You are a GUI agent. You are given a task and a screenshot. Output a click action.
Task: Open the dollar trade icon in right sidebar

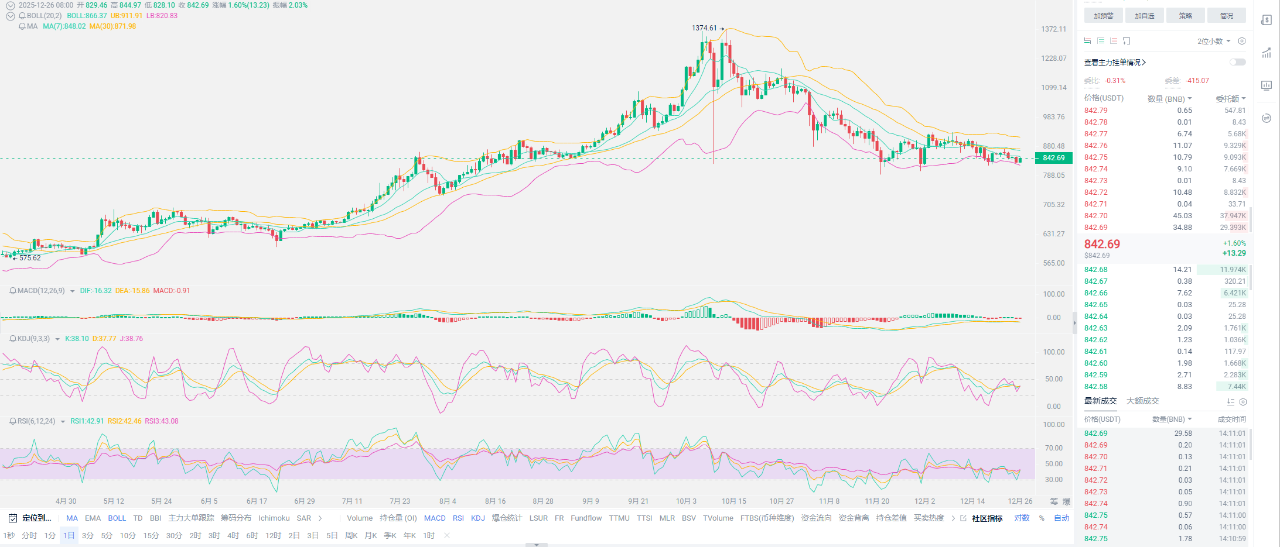pos(1267,20)
